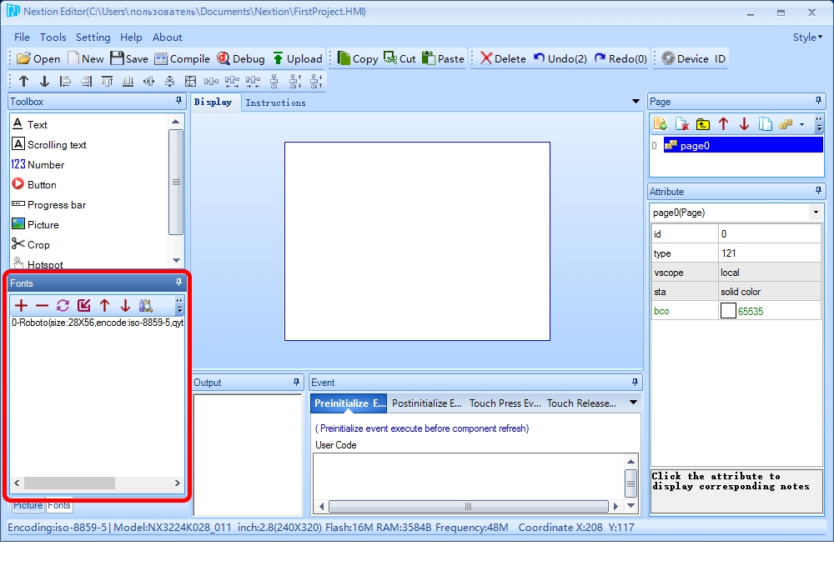The height and width of the screenshot is (571, 834).
Task: Open Tools menu
Action: pos(53,38)
